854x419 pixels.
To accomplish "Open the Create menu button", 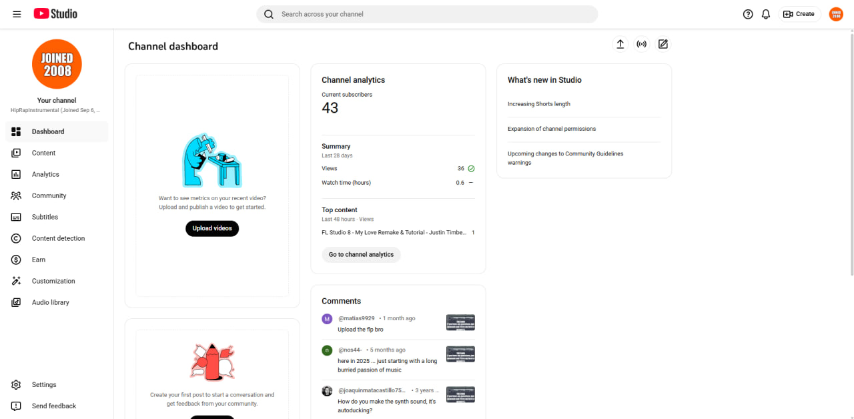I will (799, 14).
